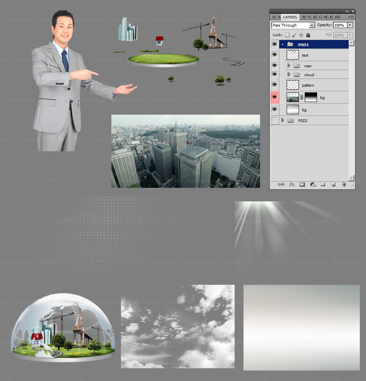This screenshot has width=366, height=381.
Task: Lock layer position with move icon
Action: [x=301, y=35]
